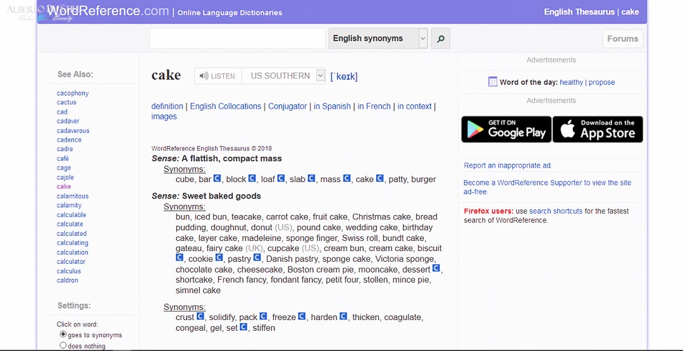The height and width of the screenshot is (351, 683).
Task: Play pronunciation with the speaker Listen icon
Action: (x=204, y=76)
